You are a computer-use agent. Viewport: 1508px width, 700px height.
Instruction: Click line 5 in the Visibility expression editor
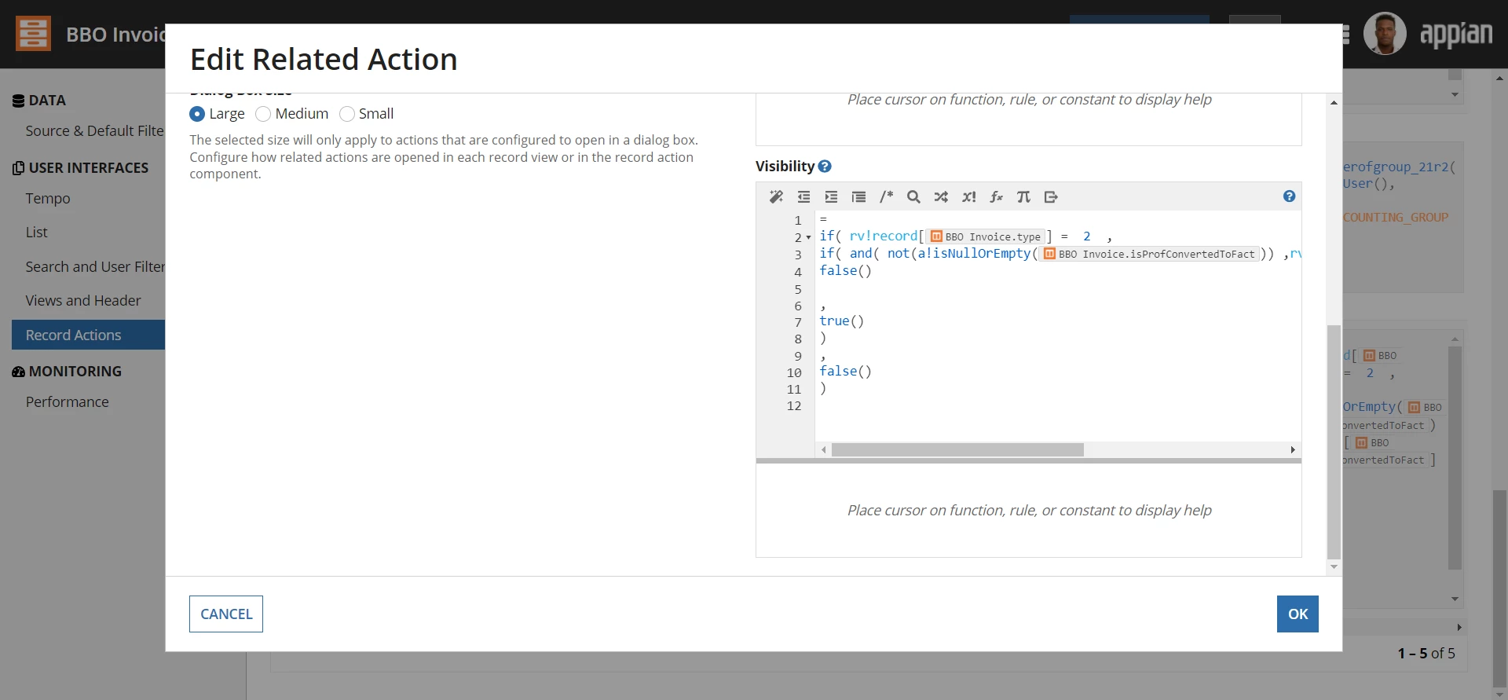(x=1057, y=289)
